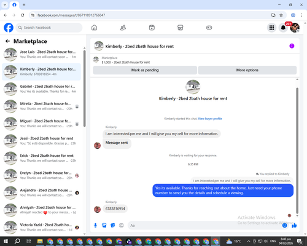Attach a photo using the image icon
307x246 pixels.
pyautogui.click(x=104, y=226)
